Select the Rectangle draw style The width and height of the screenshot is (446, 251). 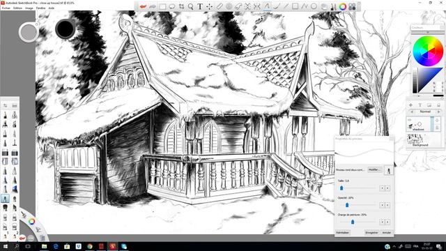pyautogui.click(x=295, y=6)
